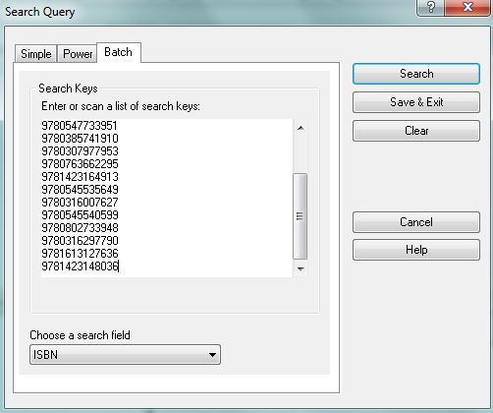This screenshot has width=493, height=413.
Task: Close the Search Query dialog
Action: click(468, 7)
